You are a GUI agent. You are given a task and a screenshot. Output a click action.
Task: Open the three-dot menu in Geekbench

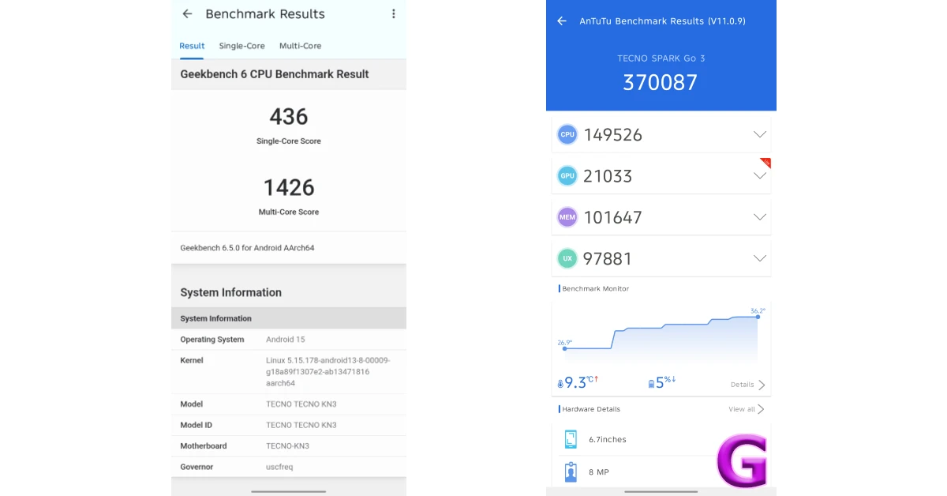393,13
